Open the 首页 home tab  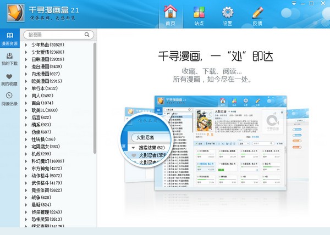coord(171,14)
